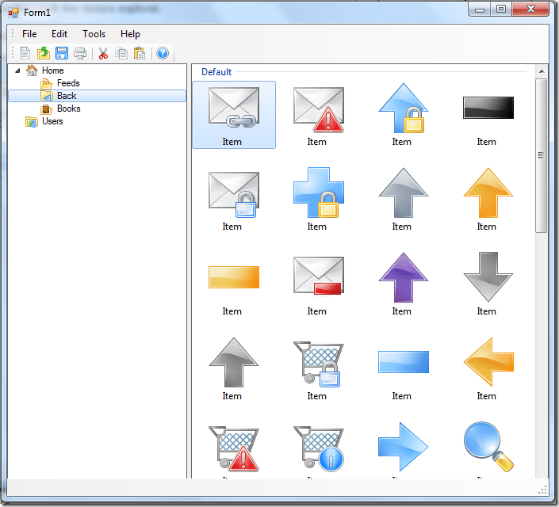Image resolution: width=559 pixels, height=507 pixels.
Task: Click the Cut scissors icon
Action: tap(103, 53)
